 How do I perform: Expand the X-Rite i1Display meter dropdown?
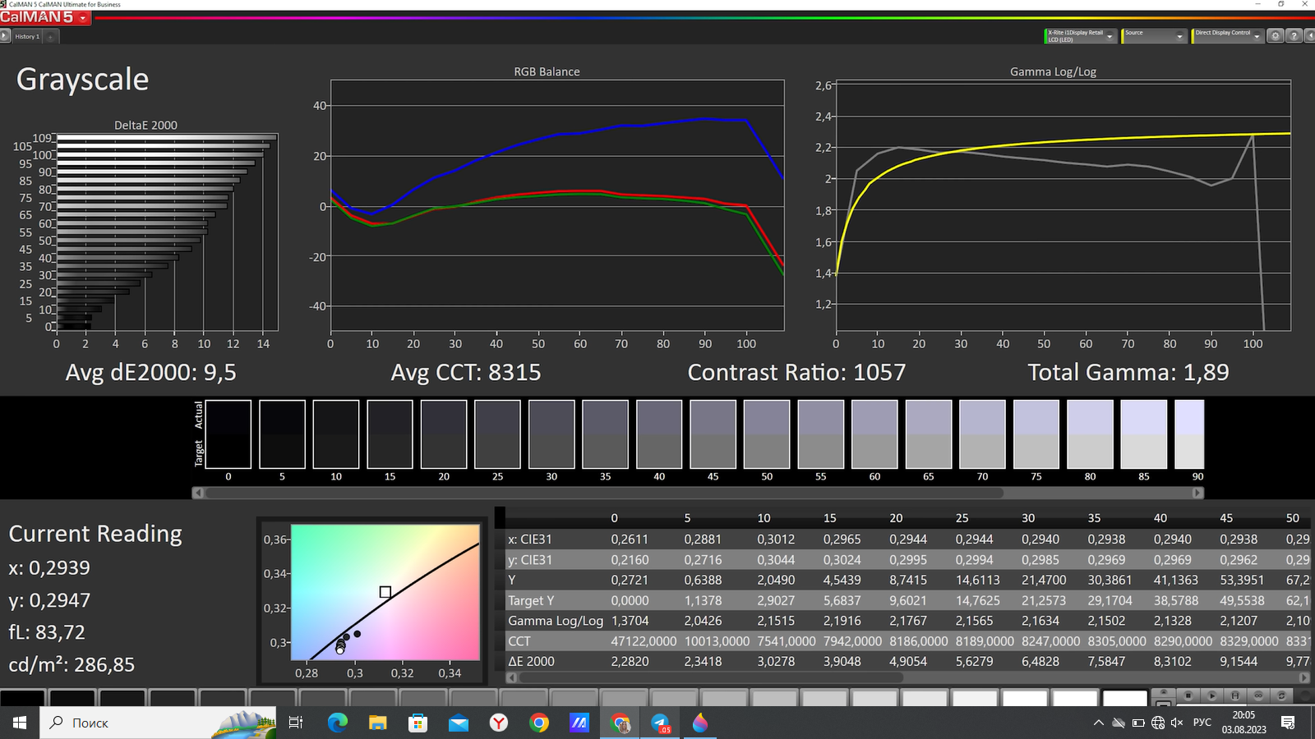tap(1110, 36)
